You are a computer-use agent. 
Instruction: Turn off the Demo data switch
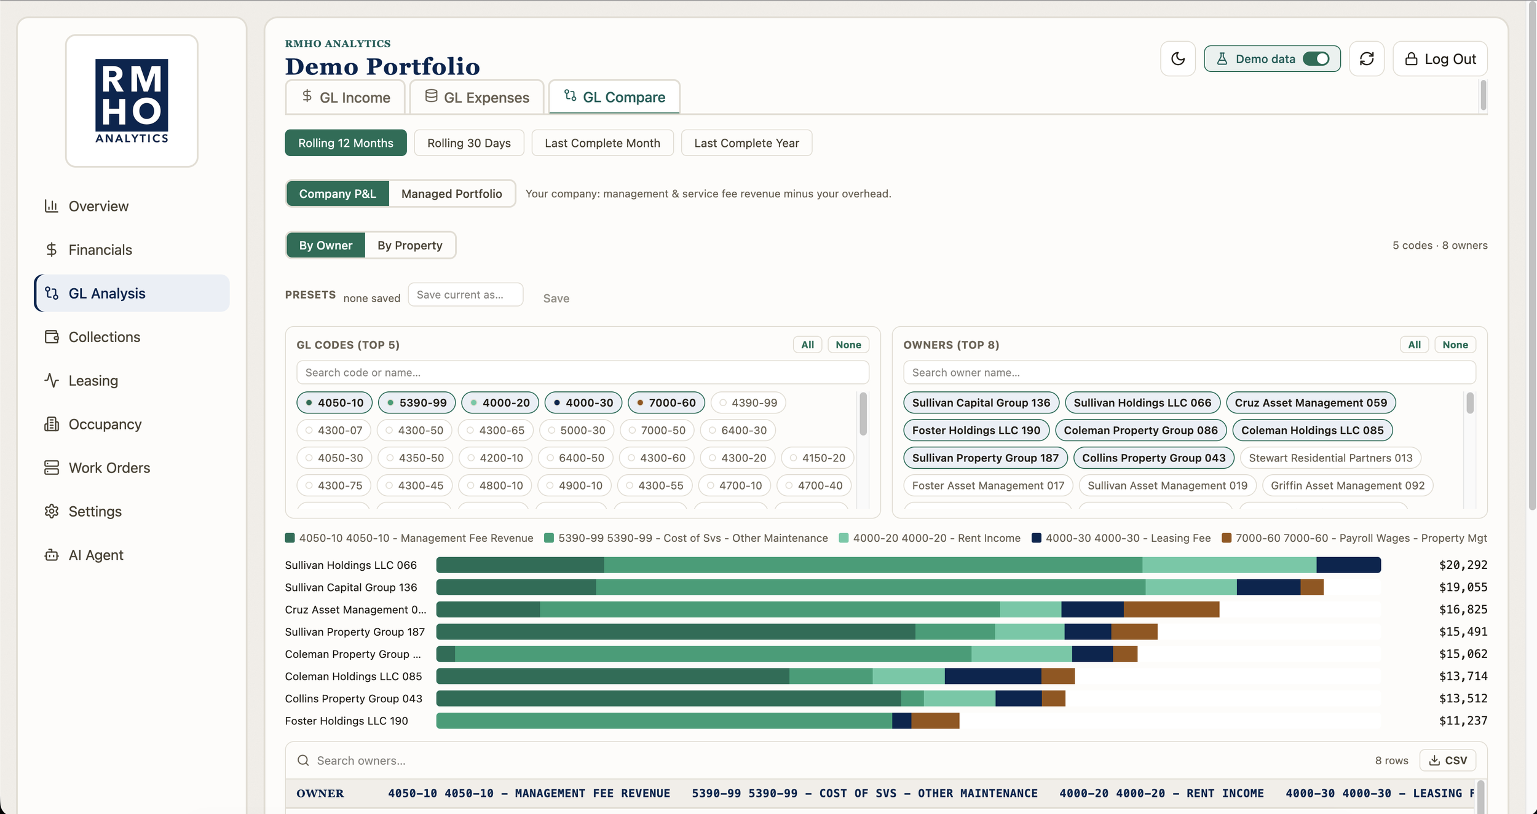point(1316,59)
